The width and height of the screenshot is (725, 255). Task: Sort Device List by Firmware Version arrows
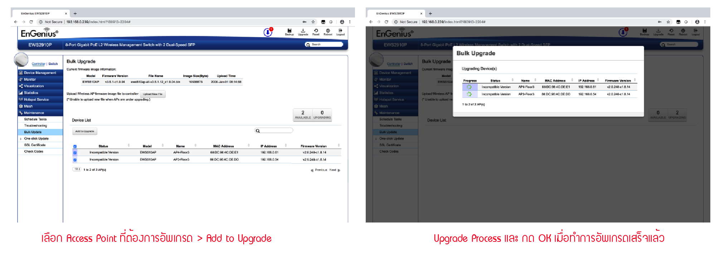tap(339, 145)
